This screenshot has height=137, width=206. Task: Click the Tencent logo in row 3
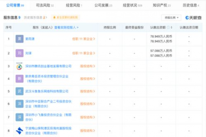click(x=19, y=66)
